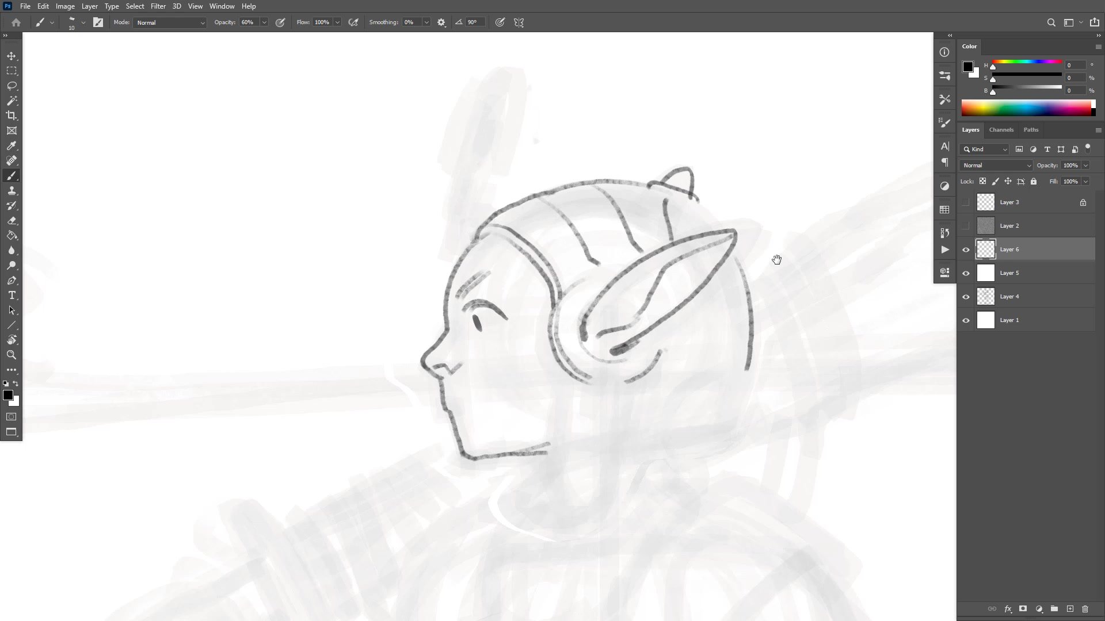The width and height of the screenshot is (1105, 621).
Task: Click the delete layer trash icon
Action: click(1085, 609)
